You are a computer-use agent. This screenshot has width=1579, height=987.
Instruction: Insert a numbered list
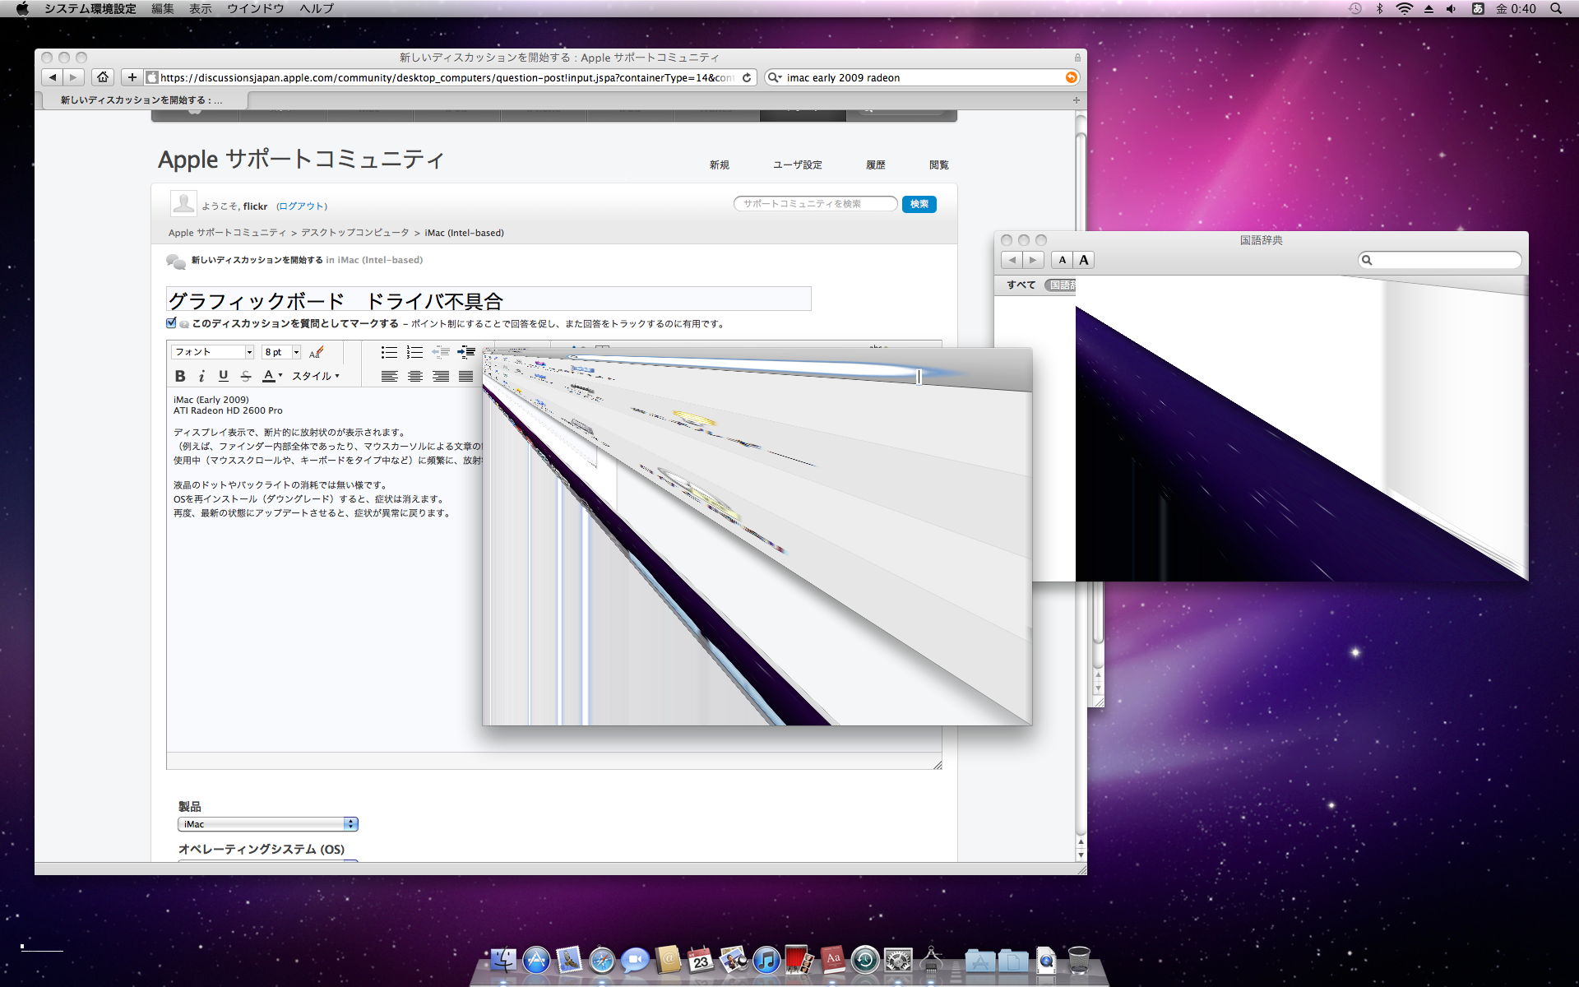(x=414, y=352)
